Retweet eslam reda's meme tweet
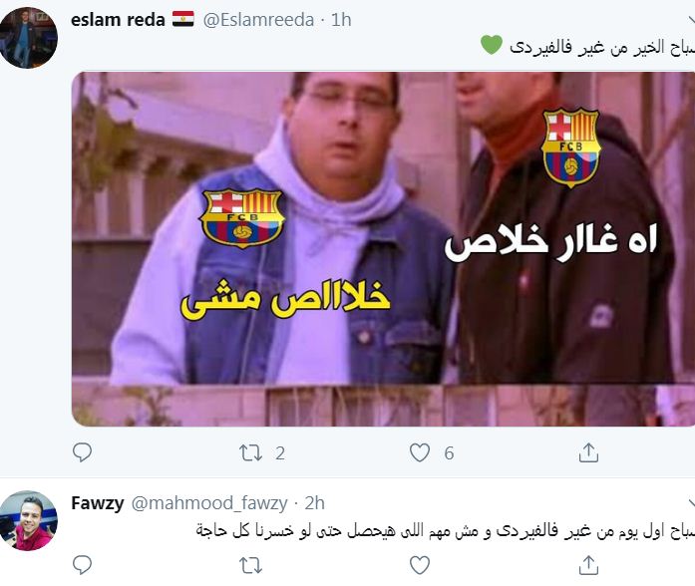 click(x=250, y=453)
